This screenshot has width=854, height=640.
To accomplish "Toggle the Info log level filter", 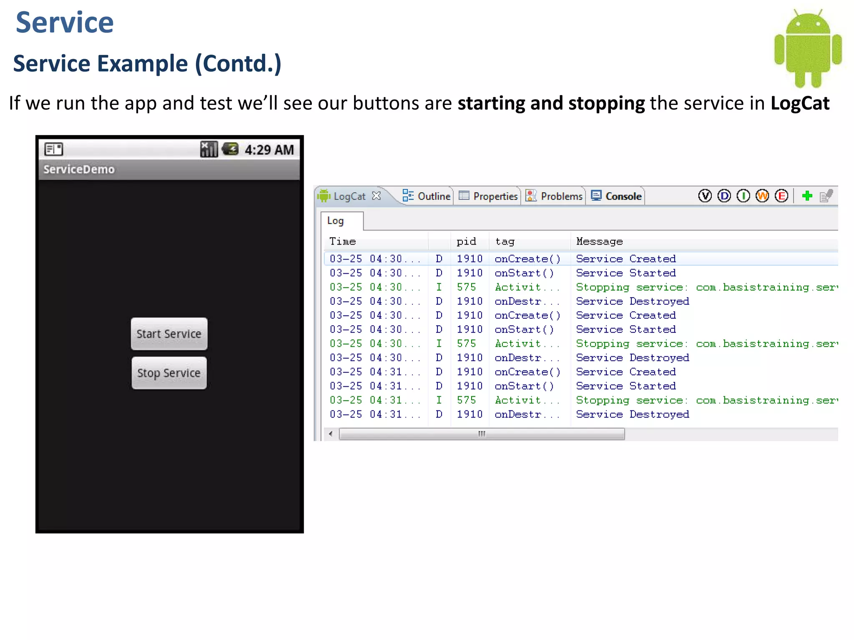I will 743,196.
